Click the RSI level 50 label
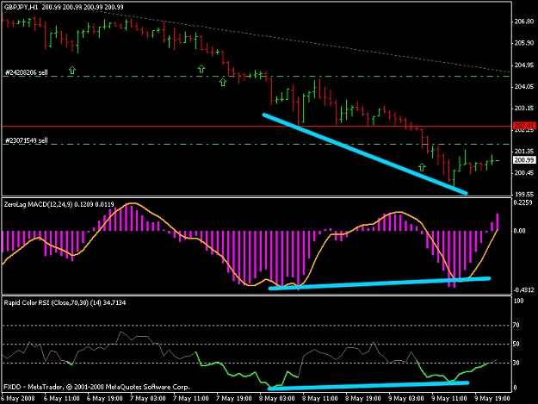The image size is (538, 404). coord(516,344)
